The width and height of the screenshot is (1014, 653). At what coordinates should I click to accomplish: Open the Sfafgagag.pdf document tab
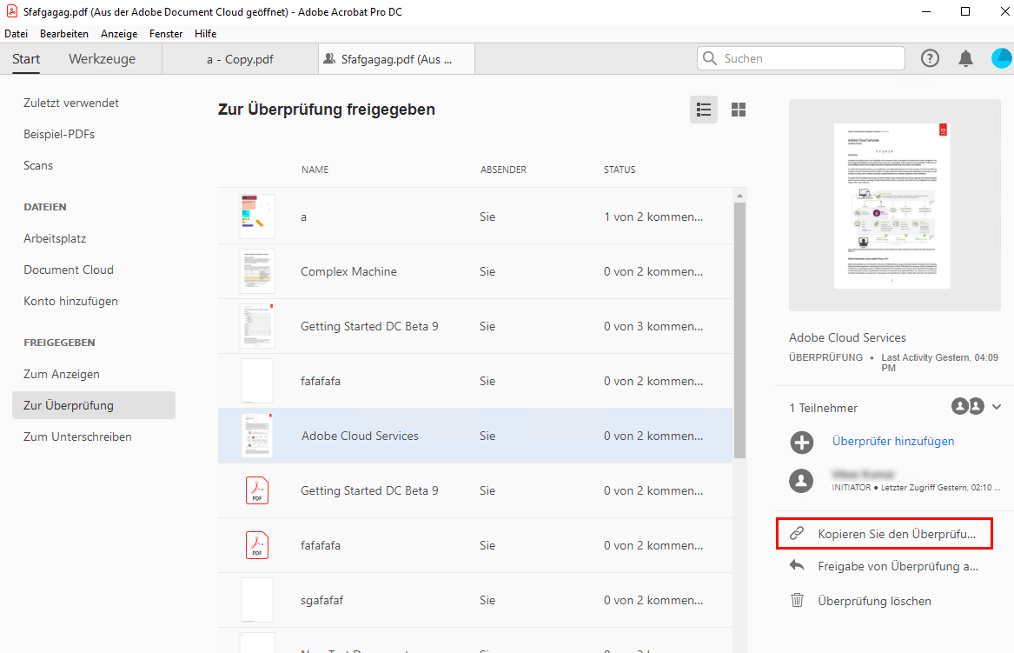(x=396, y=59)
